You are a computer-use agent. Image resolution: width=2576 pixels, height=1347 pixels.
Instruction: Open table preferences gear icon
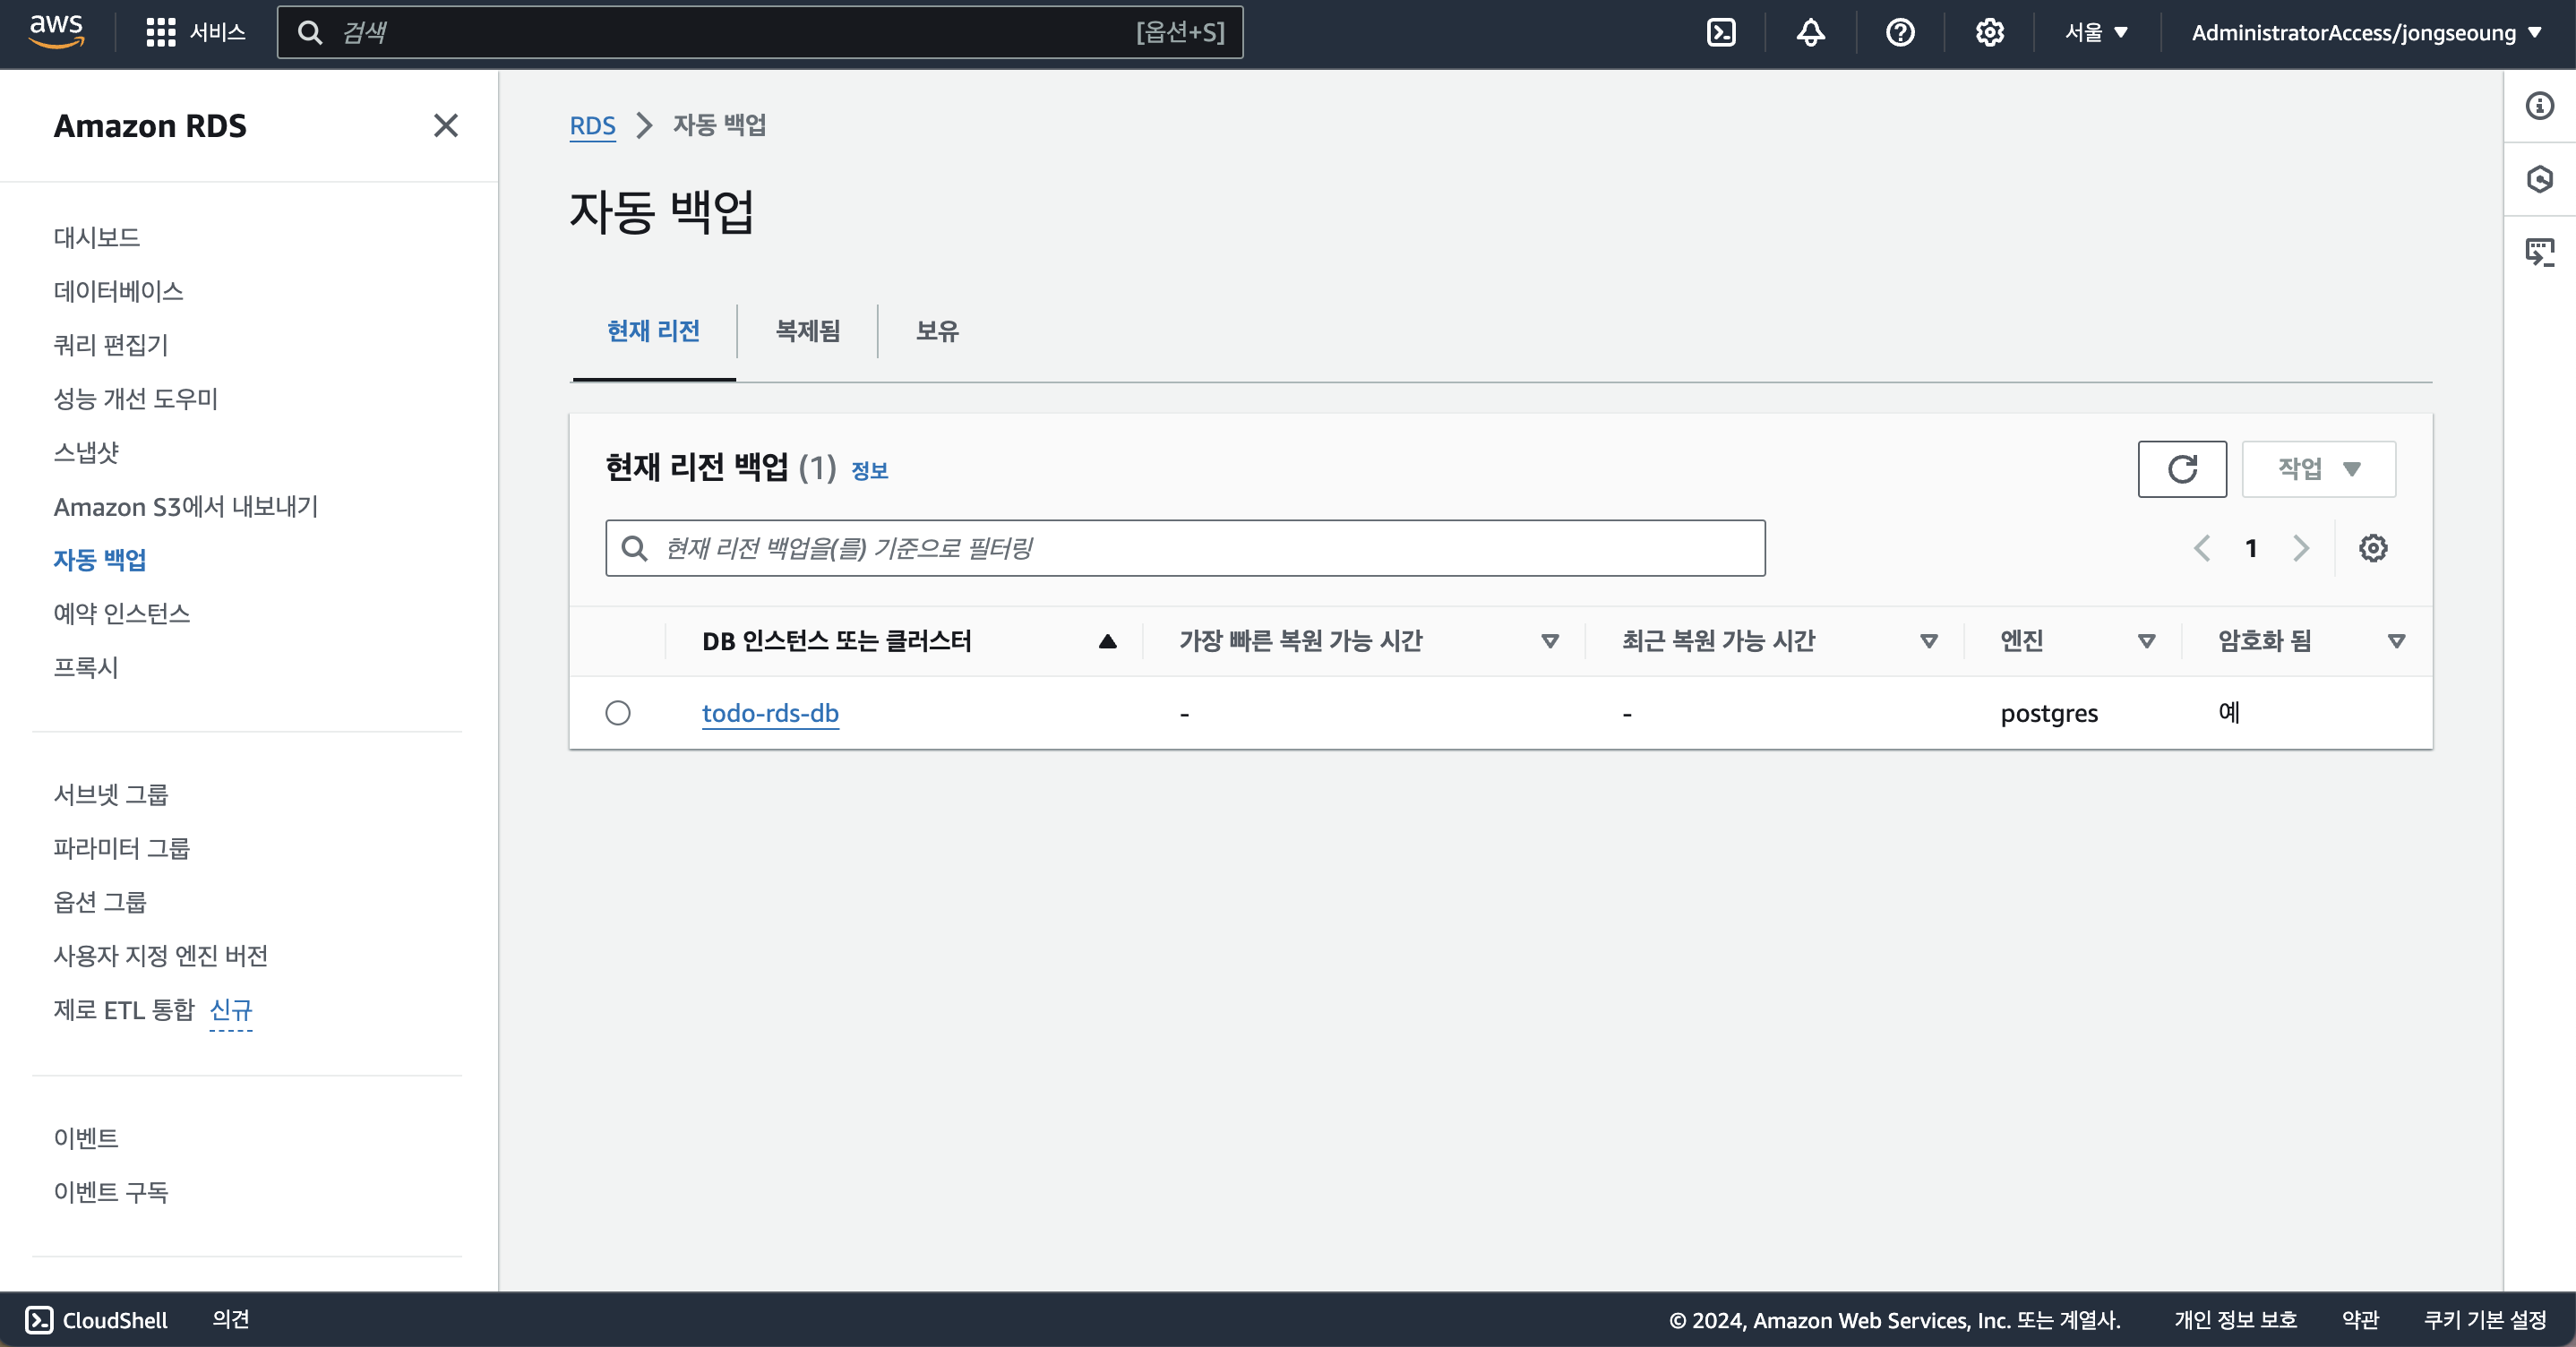pos(2373,548)
